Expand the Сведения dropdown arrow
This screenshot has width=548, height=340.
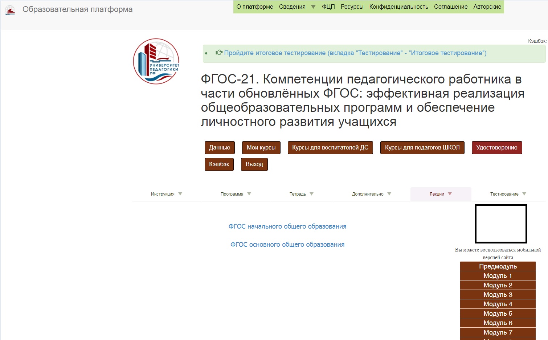(x=313, y=7)
